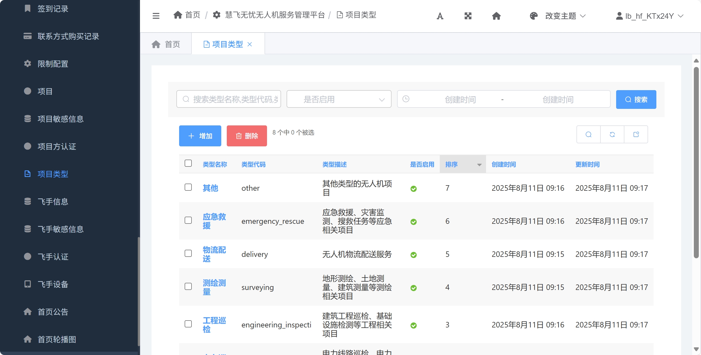Click the font size A icon
The width and height of the screenshot is (701, 355).
point(440,16)
